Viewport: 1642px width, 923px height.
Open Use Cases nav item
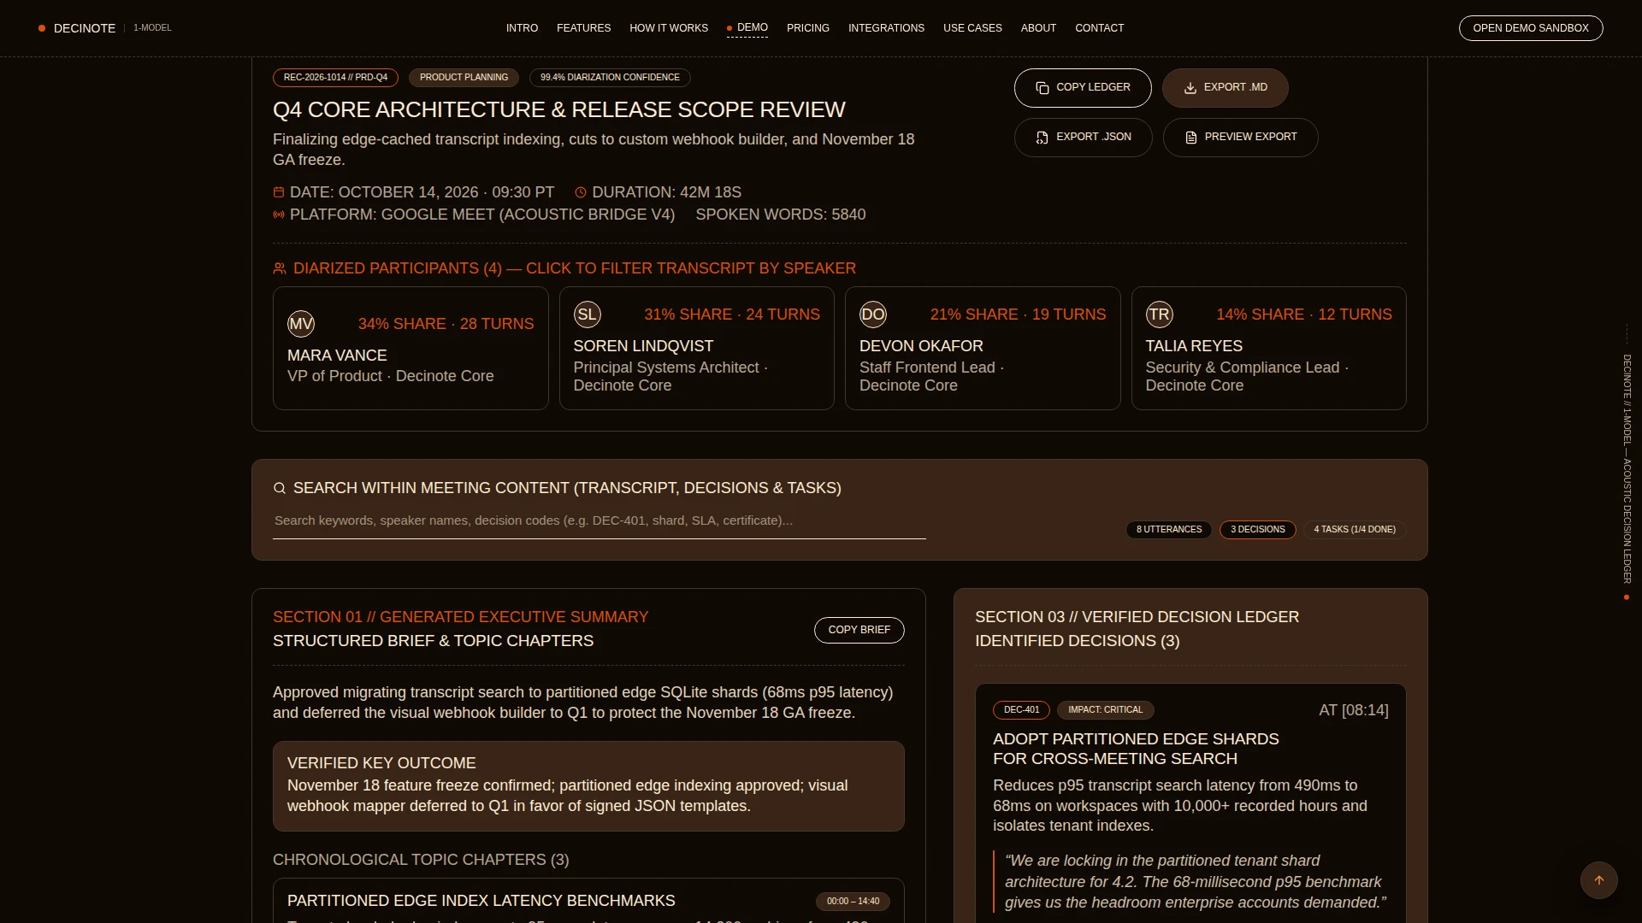972,28
